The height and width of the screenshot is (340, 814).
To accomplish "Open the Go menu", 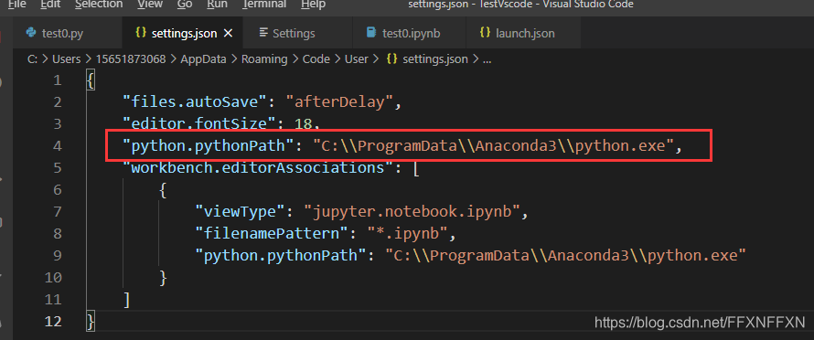I will (x=184, y=5).
